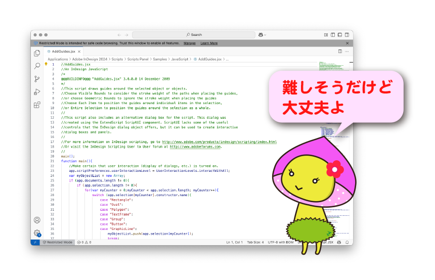
Task: Click the Search command center field
Action: pyautogui.click(x=194, y=35)
